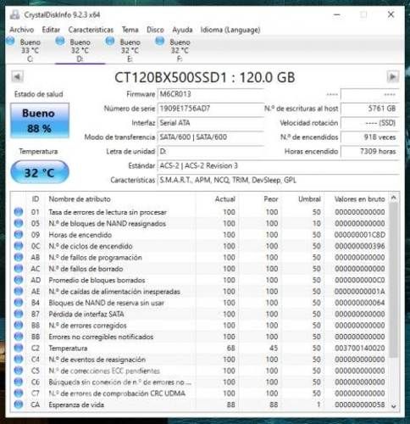Click status icon of attribute B4 row
The height and width of the screenshot is (424, 410).
[19, 303]
